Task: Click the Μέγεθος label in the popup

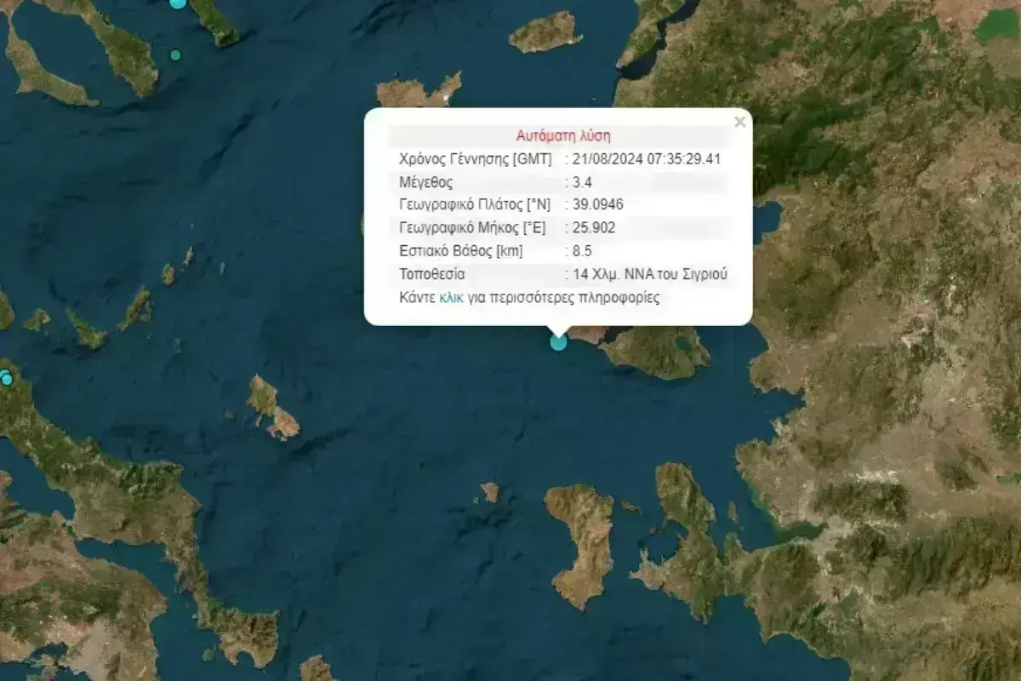Action: pyautogui.click(x=425, y=181)
